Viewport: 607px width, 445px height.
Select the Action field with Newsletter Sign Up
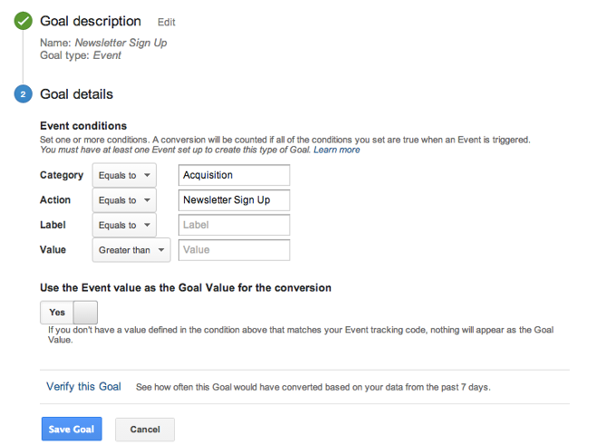pyautogui.click(x=234, y=200)
